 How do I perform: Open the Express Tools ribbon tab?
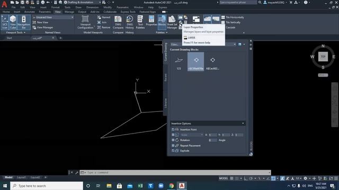pyautogui.click(x=128, y=12)
